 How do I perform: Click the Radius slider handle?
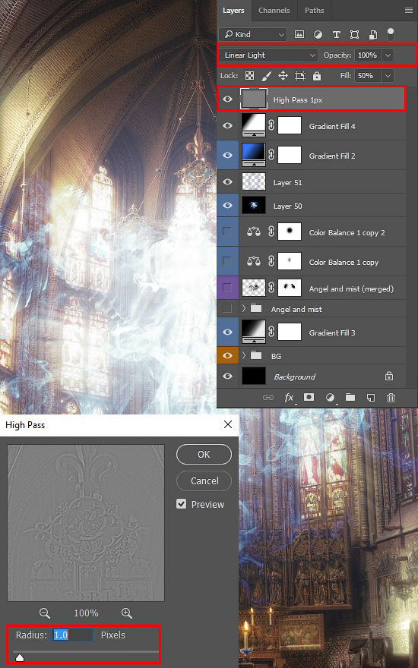20,658
